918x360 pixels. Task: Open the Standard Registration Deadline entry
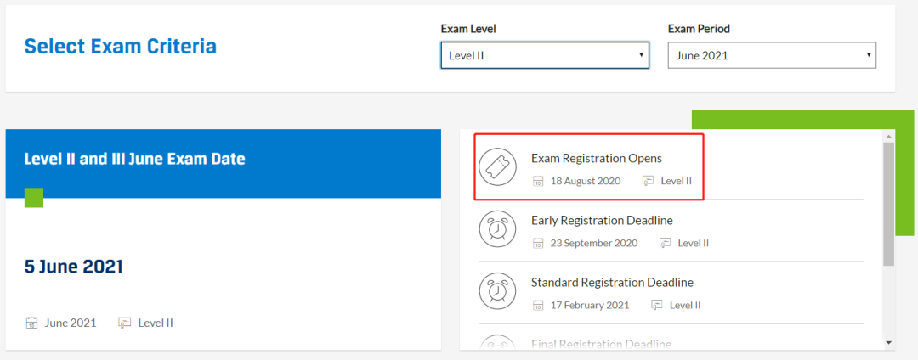pyautogui.click(x=612, y=283)
